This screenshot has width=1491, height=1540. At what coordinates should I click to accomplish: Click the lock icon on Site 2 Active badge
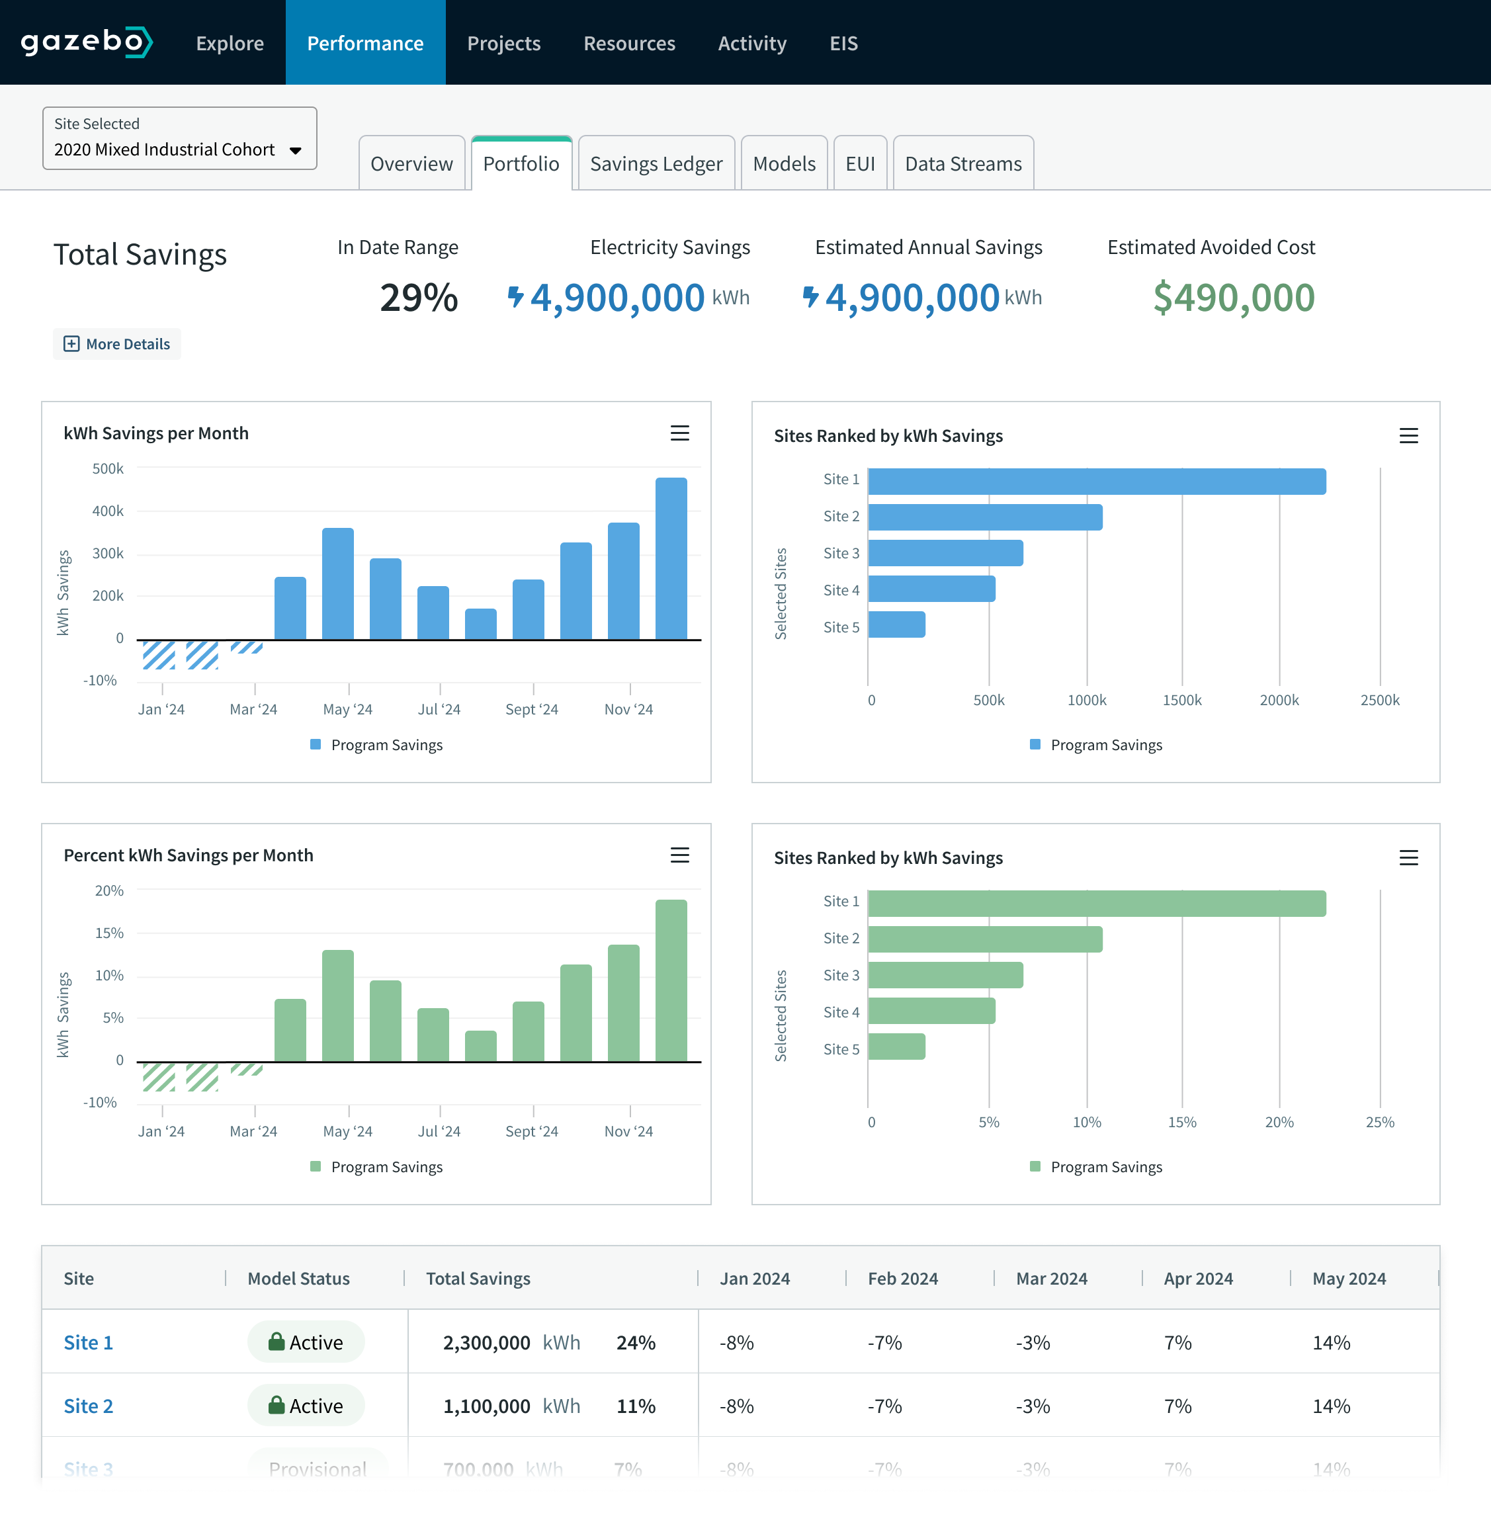277,1406
